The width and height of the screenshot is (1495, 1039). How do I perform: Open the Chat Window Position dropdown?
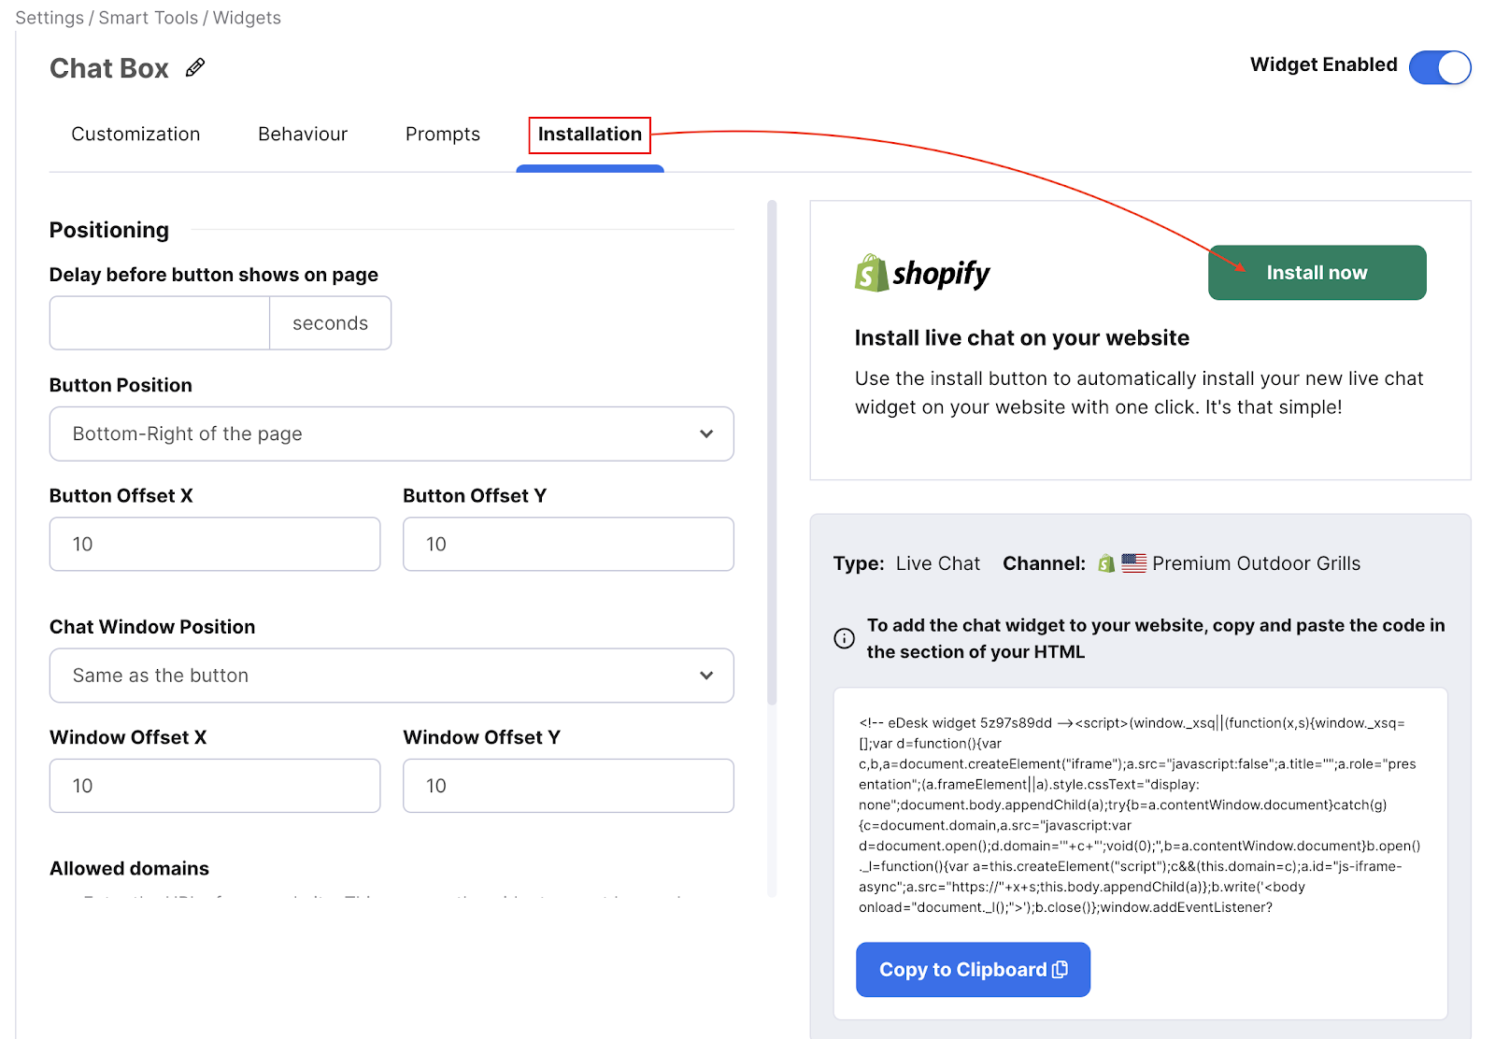tap(392, 676)
